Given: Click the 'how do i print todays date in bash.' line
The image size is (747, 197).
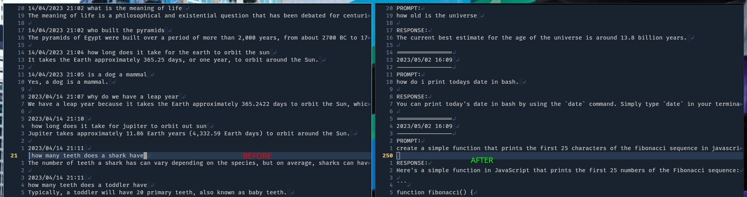Looking at the screenshot, I should pos(458,82).
